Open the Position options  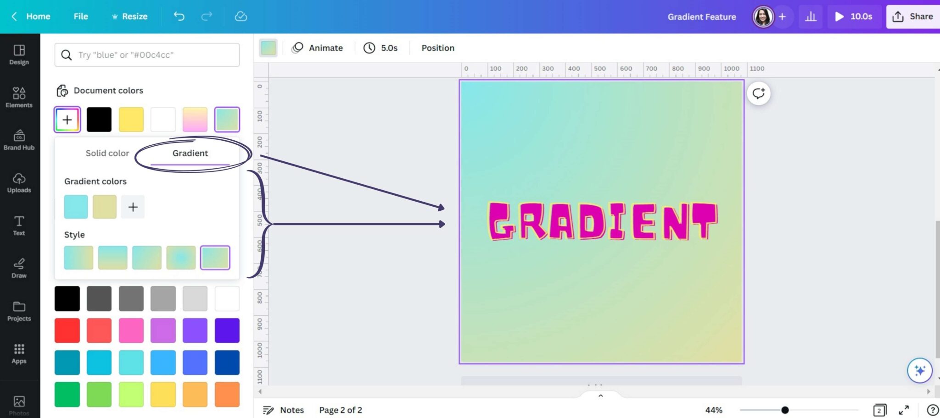click(x=437, y=48)
